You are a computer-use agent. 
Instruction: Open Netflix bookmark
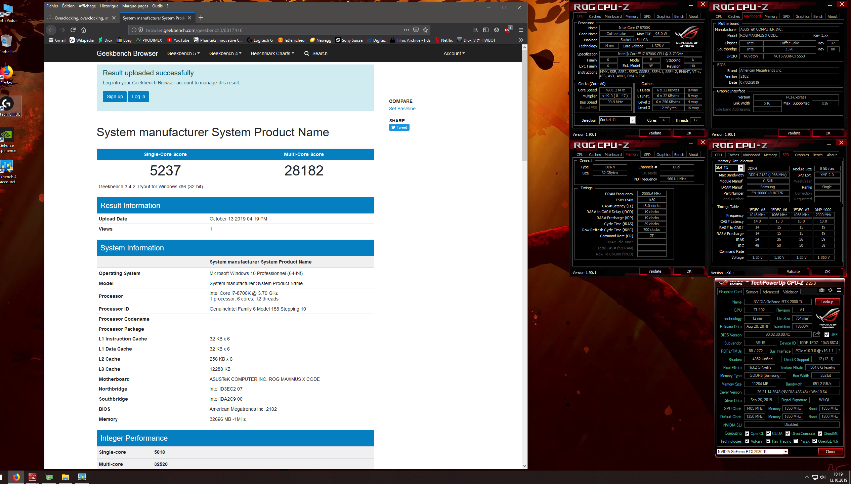pyautogui.click(x=444, y=40)
